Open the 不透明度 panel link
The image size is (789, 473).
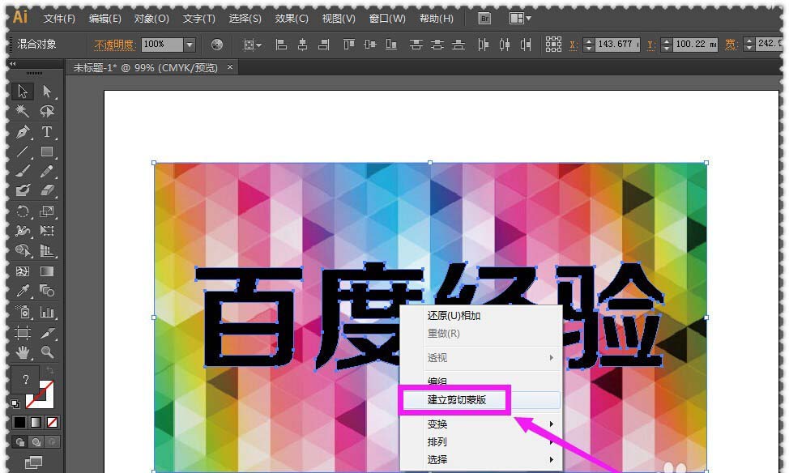click(x=114, y=45)
